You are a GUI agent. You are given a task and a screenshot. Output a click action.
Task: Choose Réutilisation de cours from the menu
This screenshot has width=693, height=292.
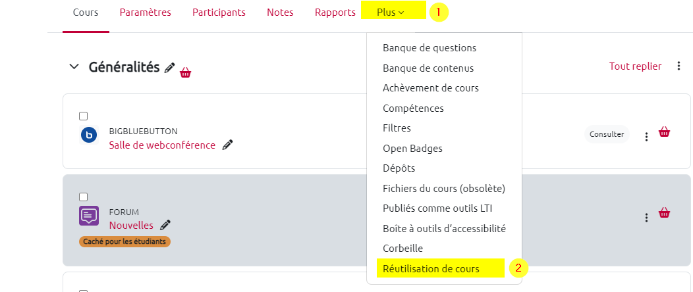coord(431,268)
